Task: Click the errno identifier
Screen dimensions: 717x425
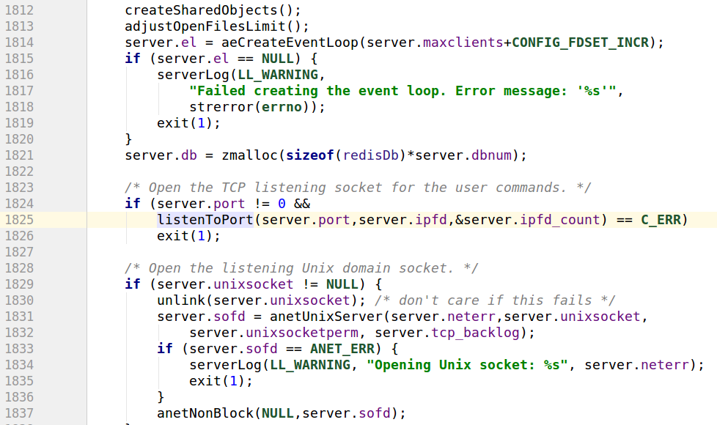Action: tap(282, 107)
